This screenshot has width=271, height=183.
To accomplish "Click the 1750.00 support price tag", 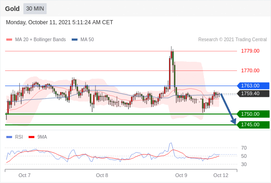I will (253, 114).
